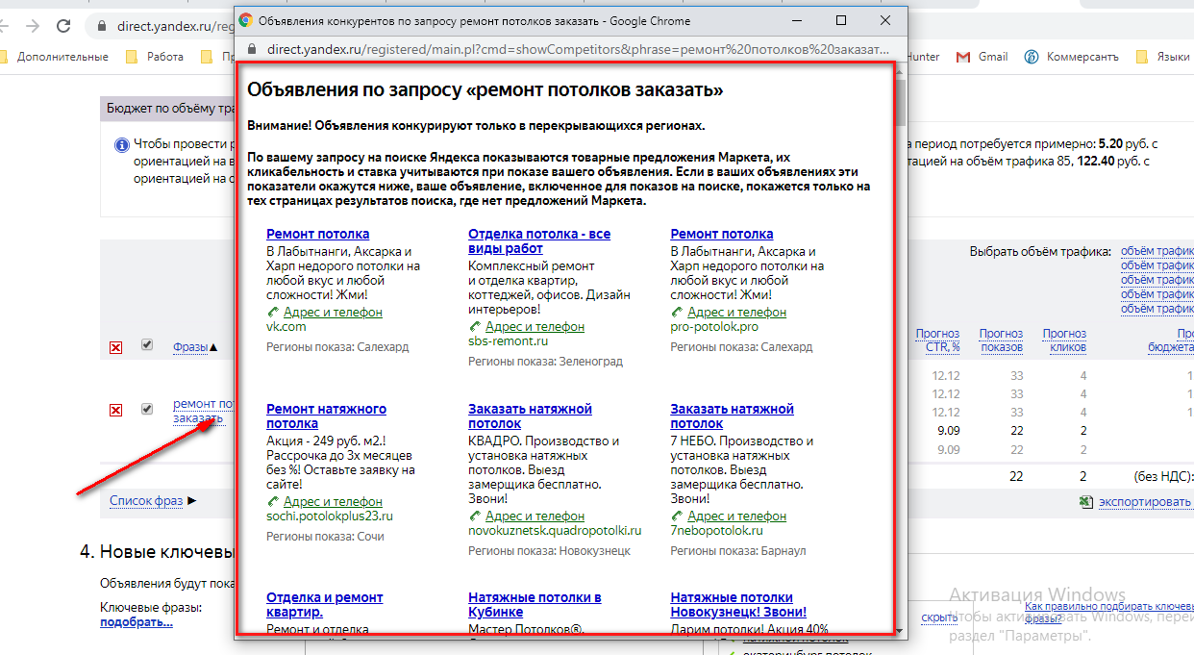Sort the table by Фразы column

click(190, 347)
